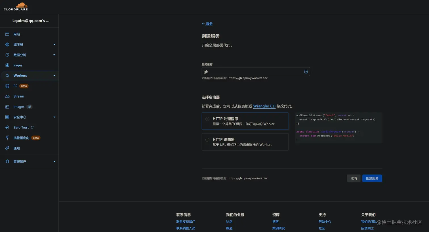Click the Beta badge next to R2
The width and height of the screenshot is (429, 232).
point(24,86)
